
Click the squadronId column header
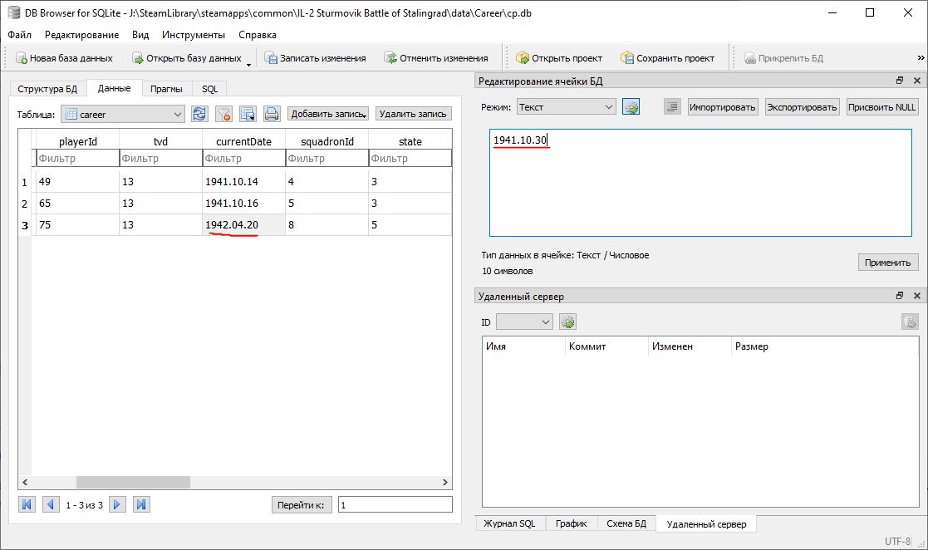(x=327, y=141)
